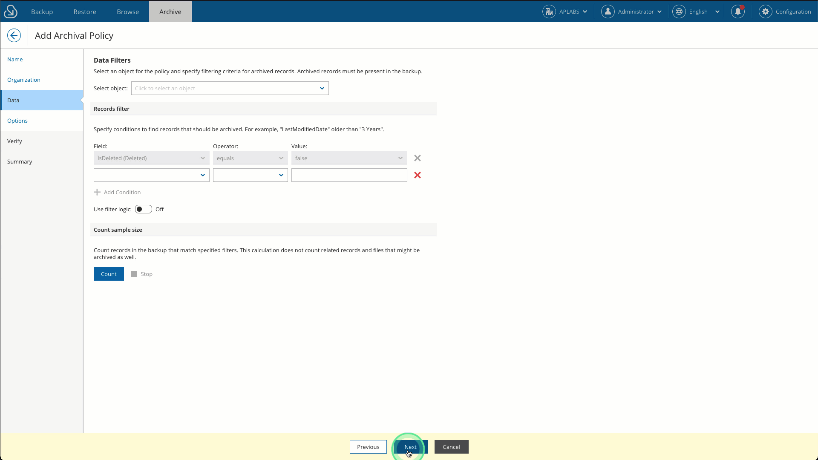This screenshot has width=818, height=460.
Task: Click the Next button
Action: pos(411,447)
